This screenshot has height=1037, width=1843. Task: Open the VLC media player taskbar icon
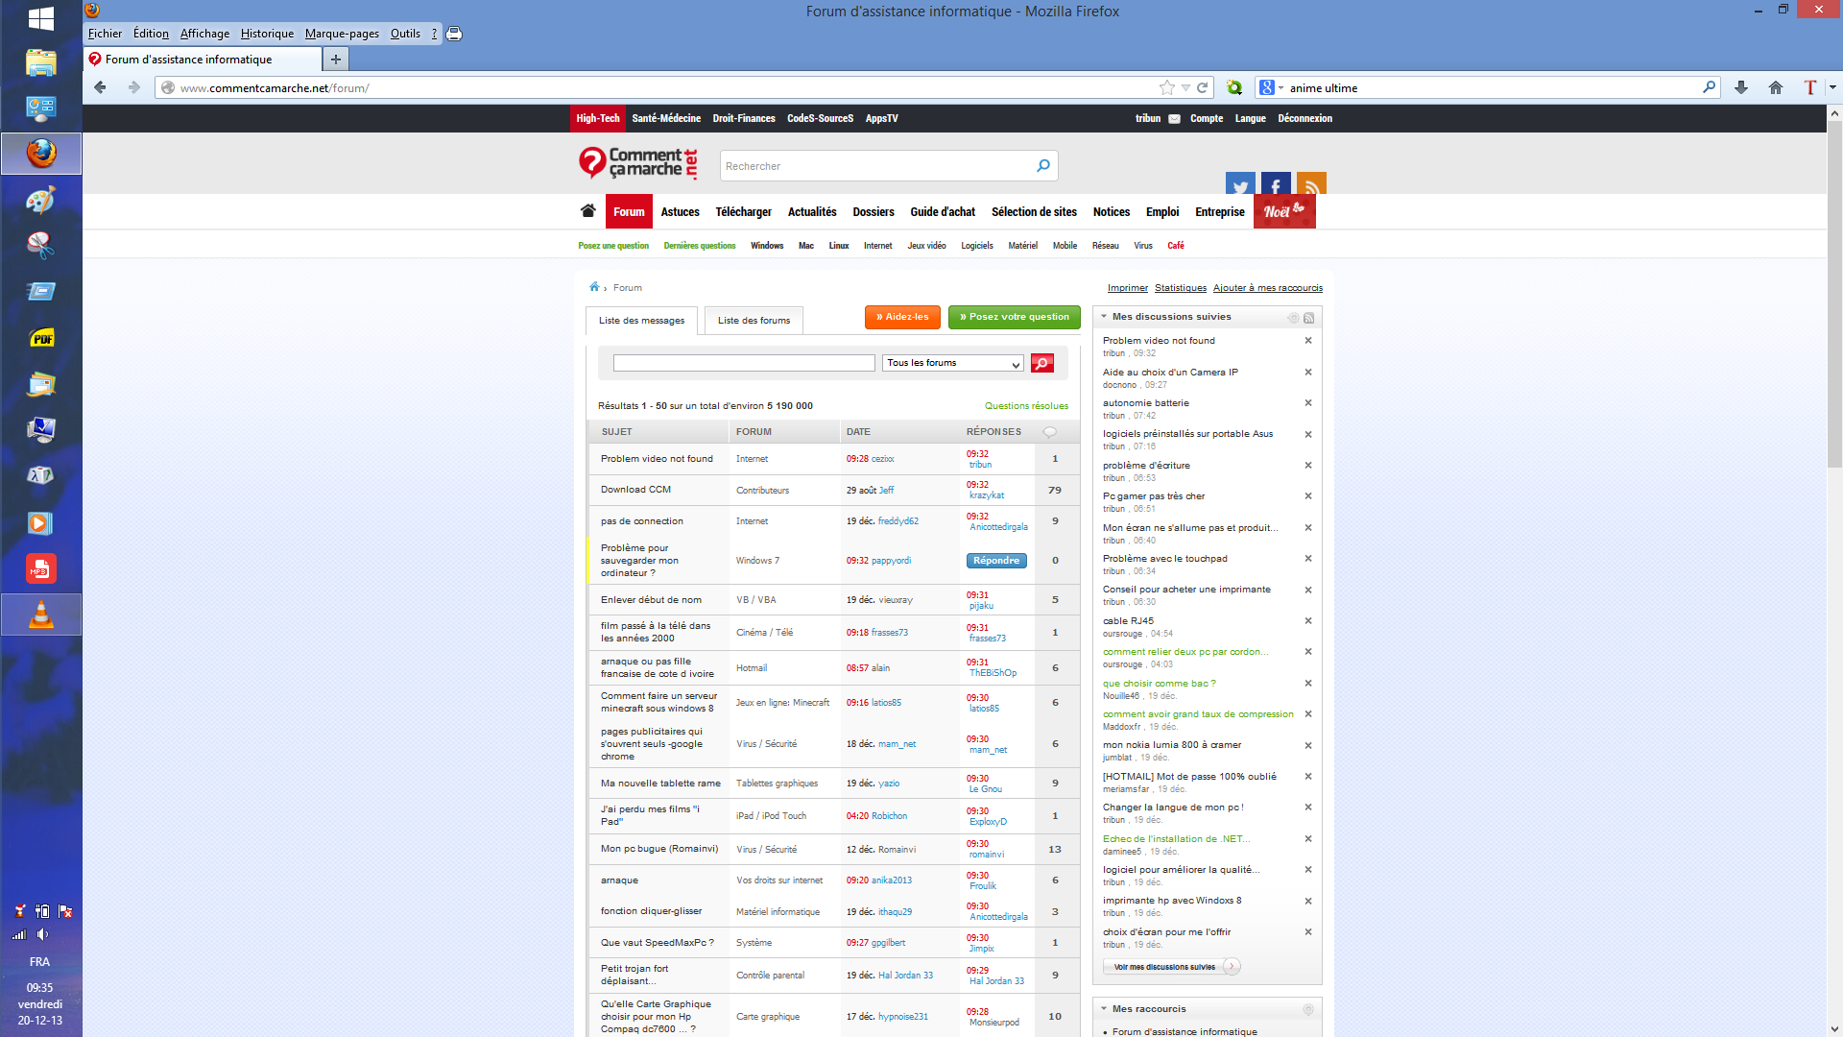(x=41, y=615)
